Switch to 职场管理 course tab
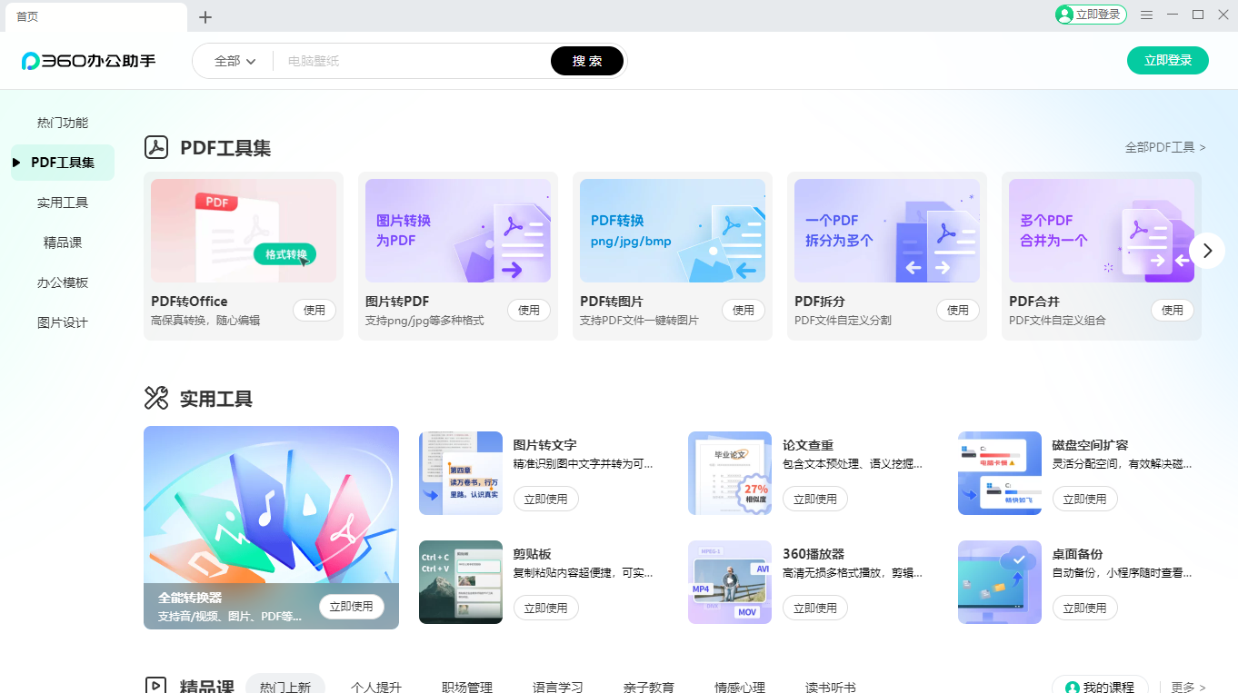Screen dimensions: 1238x693 click(x=467, y=687)
